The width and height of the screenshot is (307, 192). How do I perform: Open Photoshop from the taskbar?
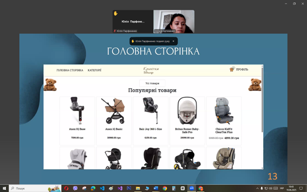[129, 188]
